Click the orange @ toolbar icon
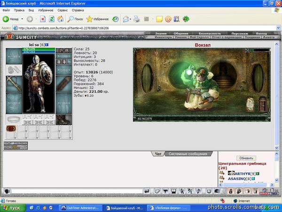The width and height of the screenshot is (282, 212). 168,19
